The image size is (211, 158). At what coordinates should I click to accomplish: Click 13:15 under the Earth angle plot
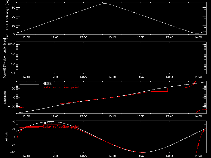pos(112,37)
